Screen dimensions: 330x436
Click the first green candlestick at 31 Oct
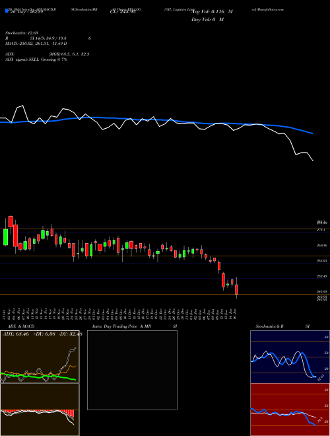(5, 237)
